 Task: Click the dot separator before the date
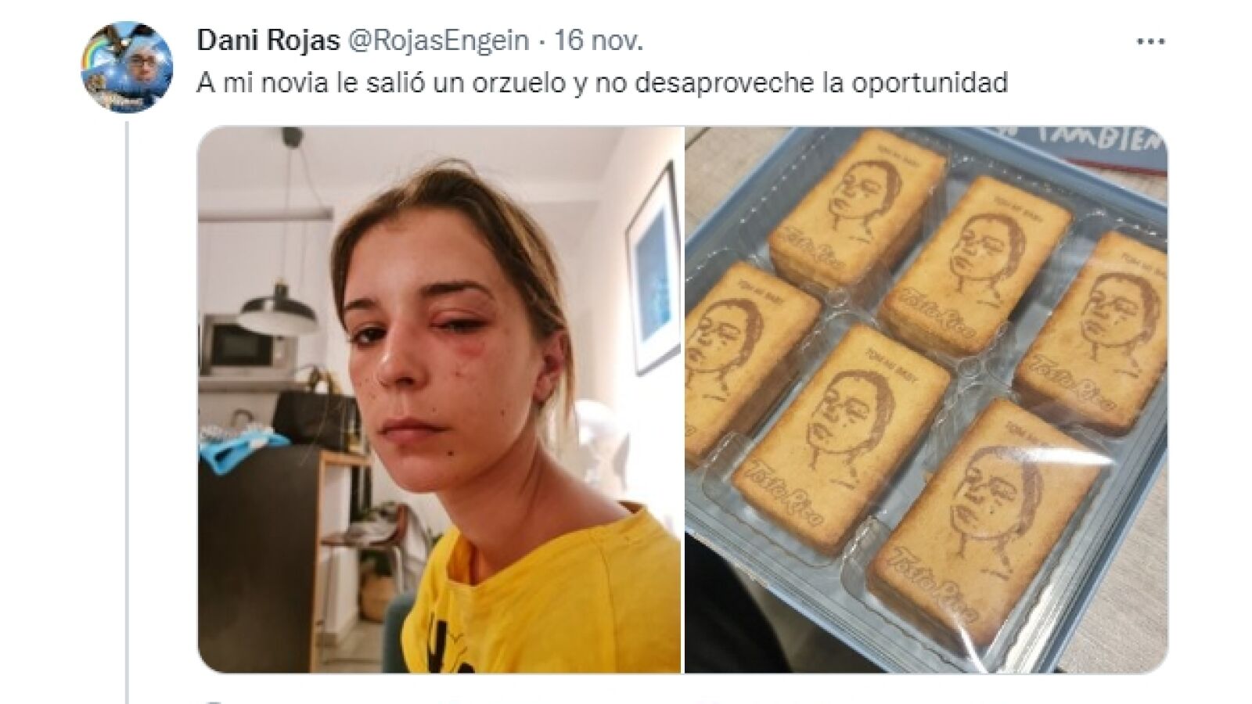point(541,41)
